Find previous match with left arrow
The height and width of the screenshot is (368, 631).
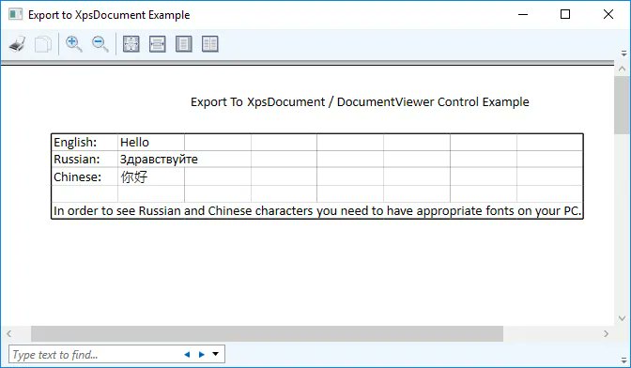click(x=187, y=354)
